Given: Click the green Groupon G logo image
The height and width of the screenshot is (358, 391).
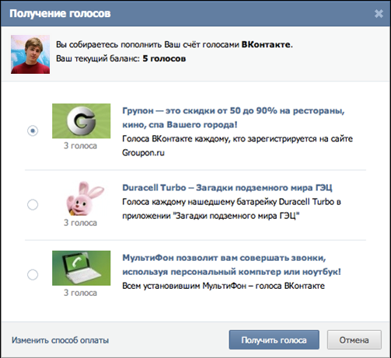Looking at the screenshot, I should [x=81, y=121].
